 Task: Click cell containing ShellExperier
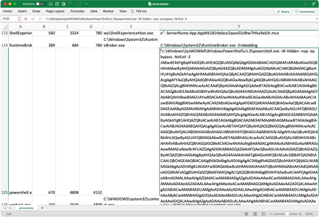pos(20,33)
